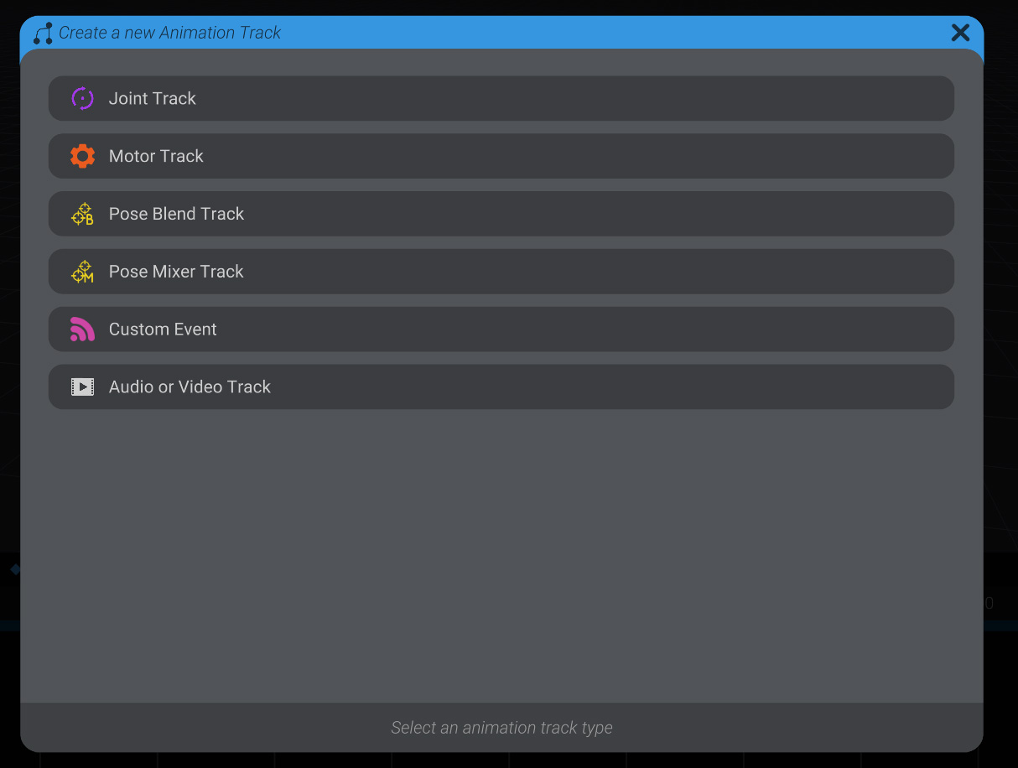Create a Pose Mixer Track
The image size is (1018, 768).
pos(501,272)
